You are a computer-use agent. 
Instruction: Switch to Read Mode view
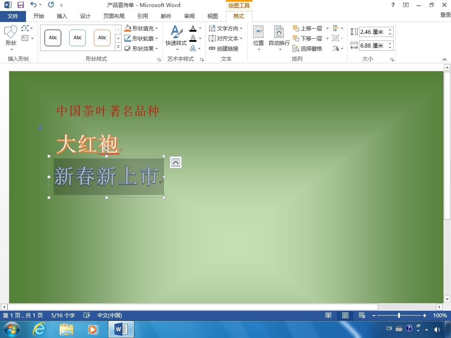(328, 315)
